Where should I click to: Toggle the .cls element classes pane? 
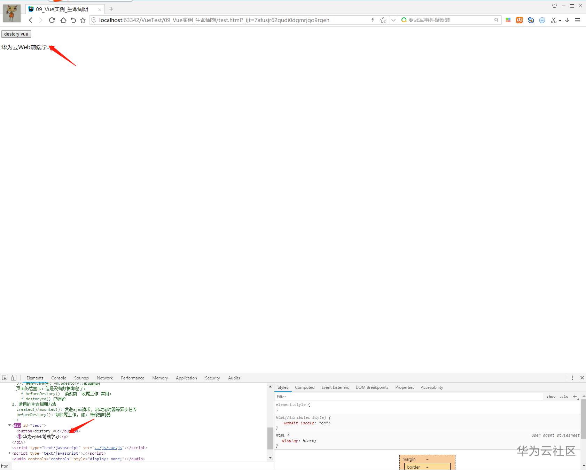point(564,397)
